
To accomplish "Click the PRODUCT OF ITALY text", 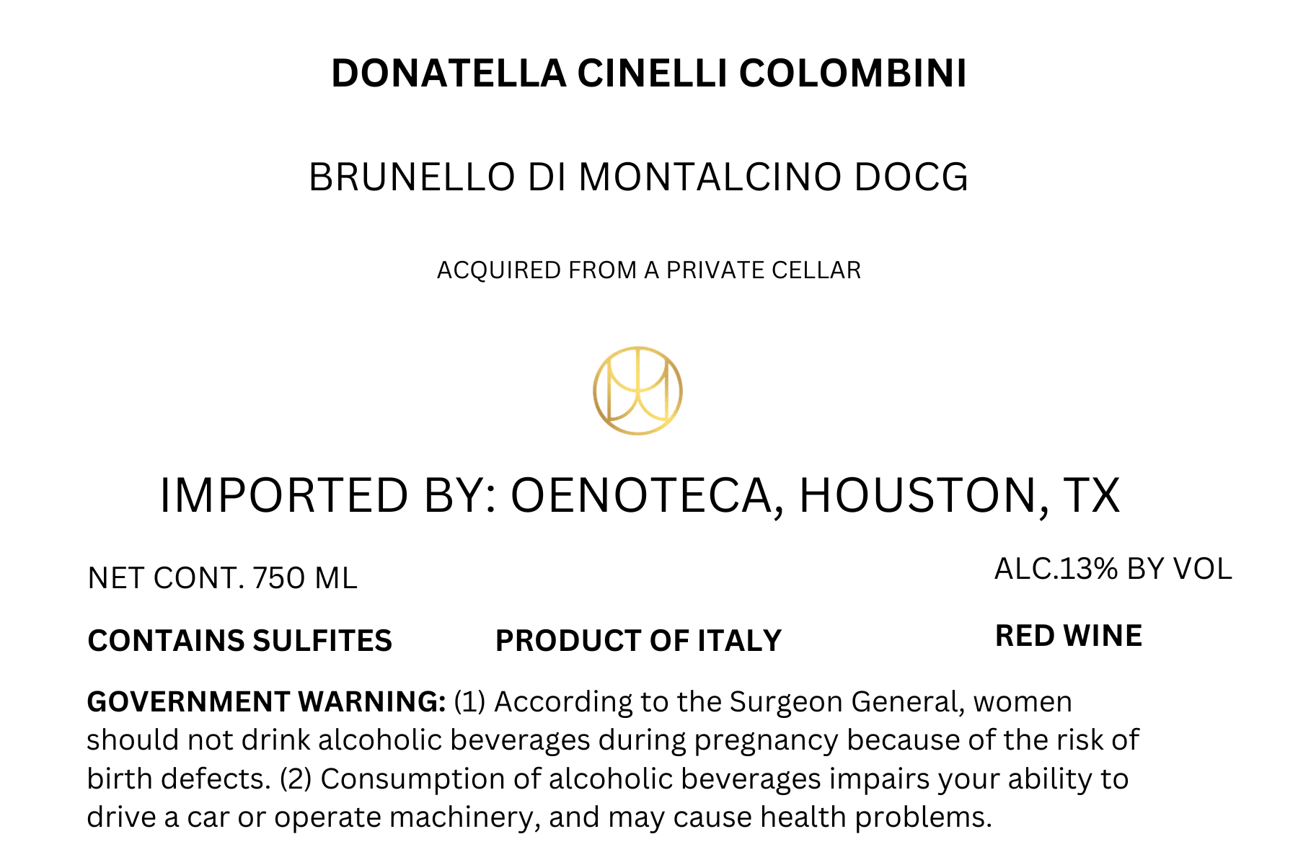I will click(x=638, y=641).
